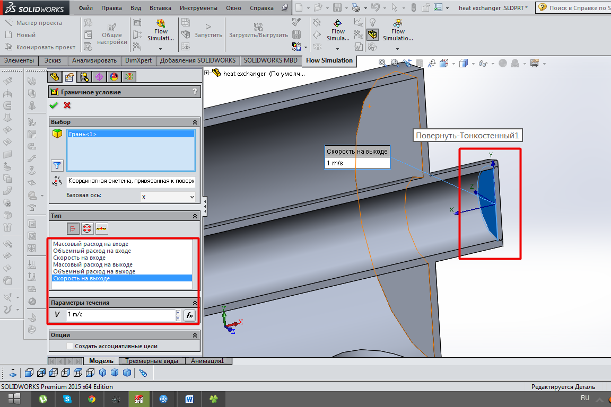Click the options checklist icon in title toolbar
This screenshot has height=407, width=611.
pyautogui.click(x=438, y=7)
